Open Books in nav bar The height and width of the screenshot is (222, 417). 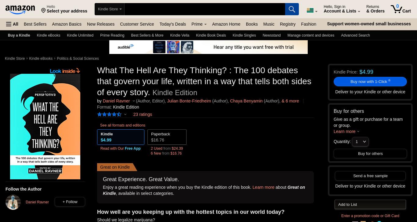[x=252, y=24]
